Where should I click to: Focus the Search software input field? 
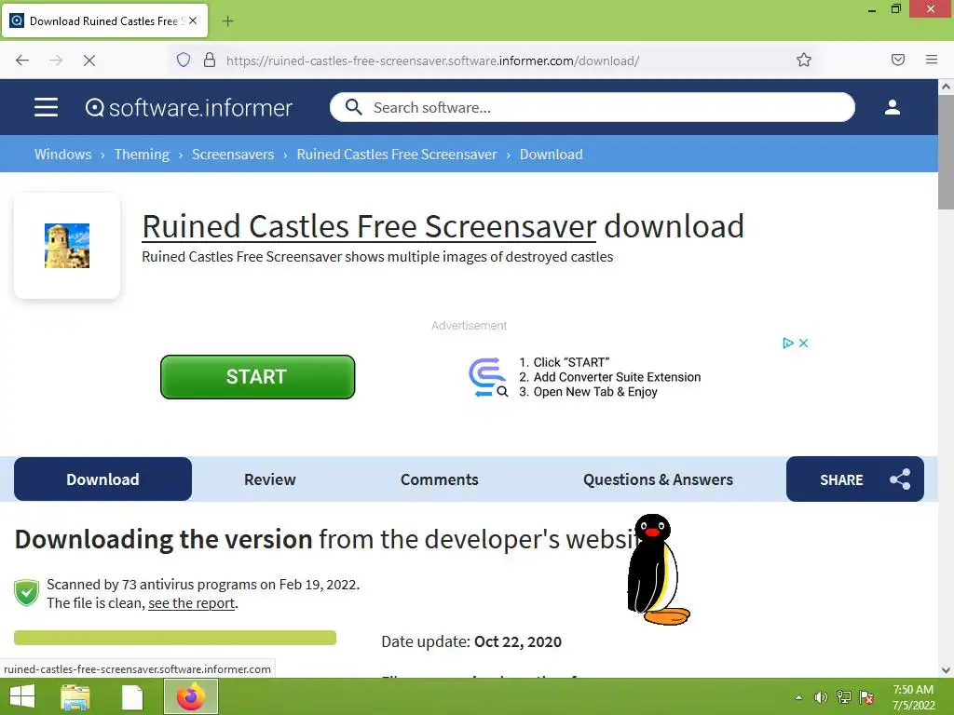[x=592, y=107]
